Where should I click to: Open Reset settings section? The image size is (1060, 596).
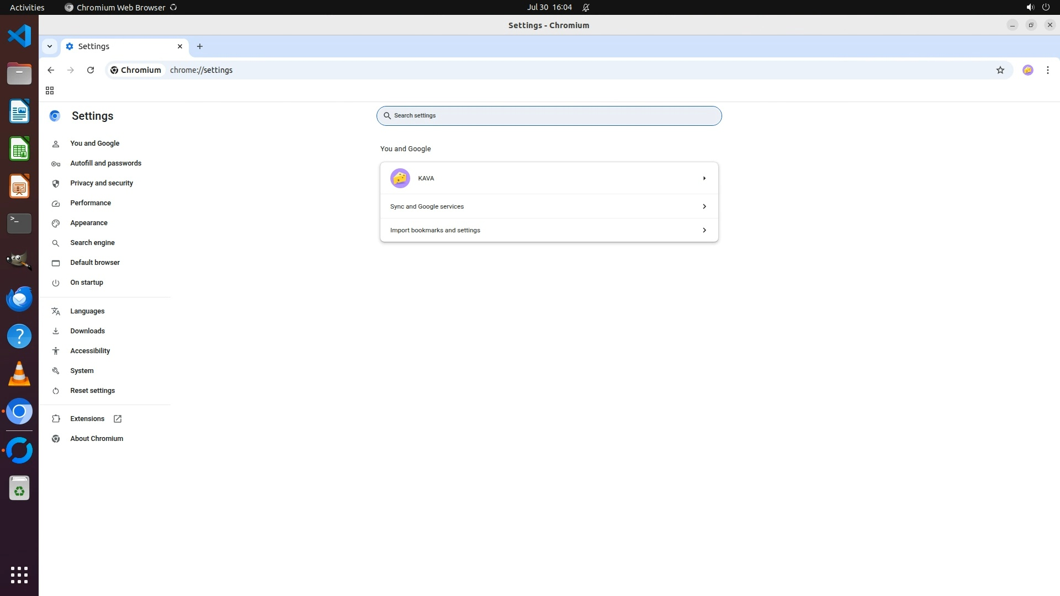click(92, 391)
